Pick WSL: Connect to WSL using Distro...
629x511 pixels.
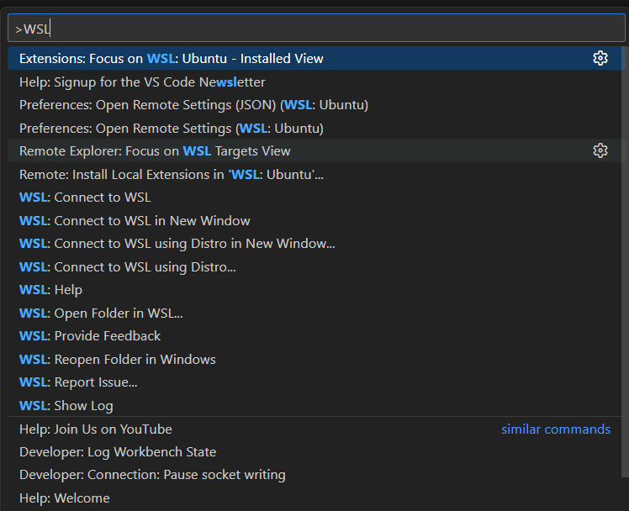point(316,267)
